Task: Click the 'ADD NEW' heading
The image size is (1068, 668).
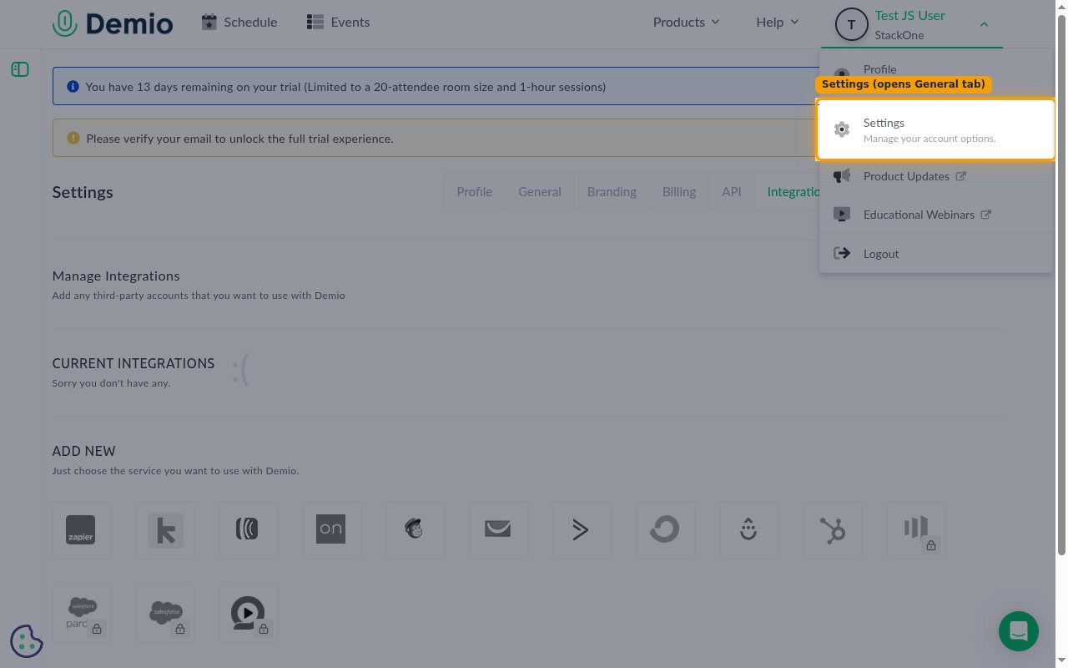Action: pos(83,451)
